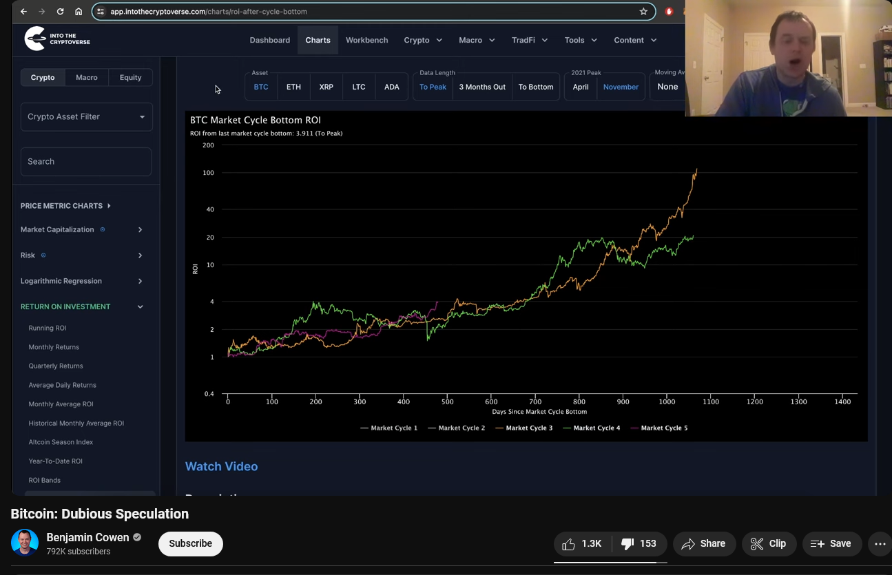Viewport: 892px width, 575px height.
Task: Click the Subscribe button
Action: click(191, 543)
